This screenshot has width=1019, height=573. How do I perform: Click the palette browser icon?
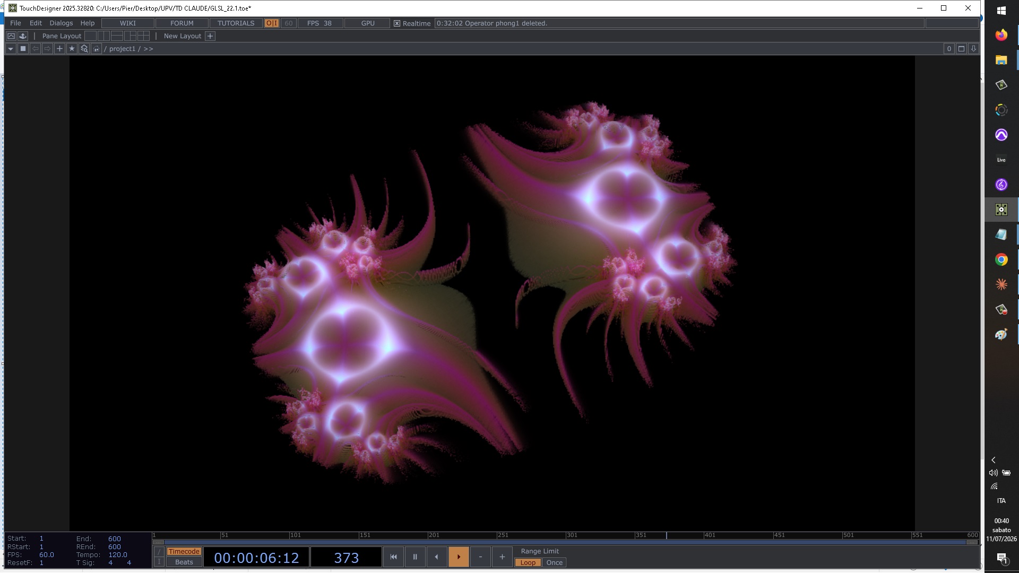[11, 36]
